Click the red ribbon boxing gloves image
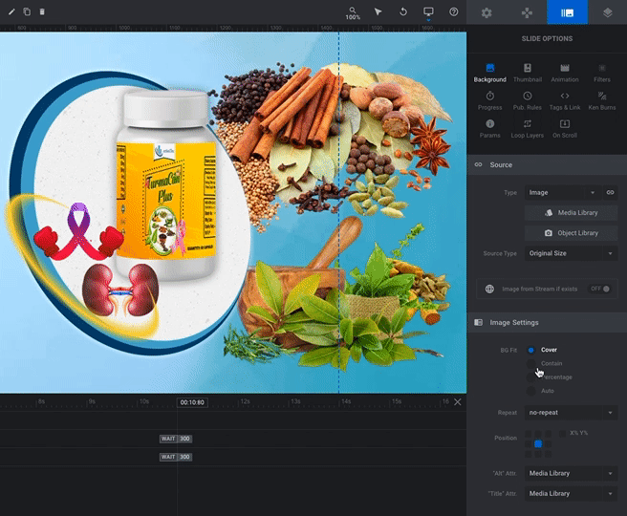The height and width of the screenshot is (516, 627). 78,232
